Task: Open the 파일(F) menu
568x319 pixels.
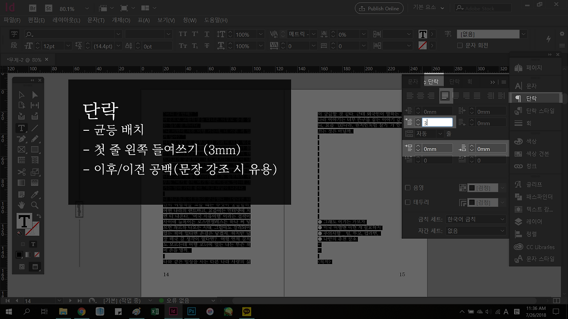Action: tap(12, 20)
